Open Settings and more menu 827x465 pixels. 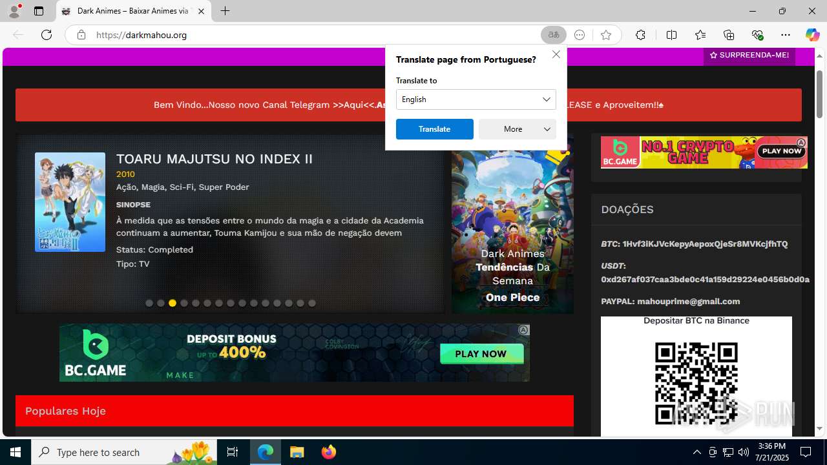point(786,35)
